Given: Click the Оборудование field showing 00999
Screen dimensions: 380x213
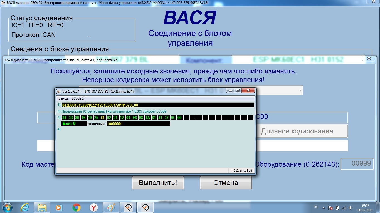Looking at the screenshot, I should [357, 164].
